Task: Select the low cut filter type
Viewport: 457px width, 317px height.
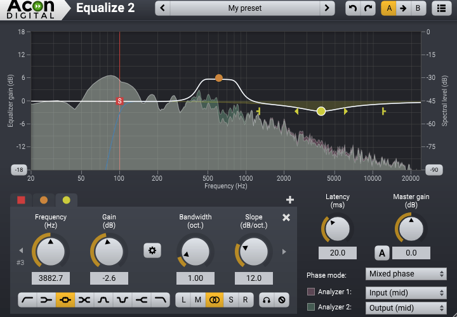Action: pyautogui.click(x=28, y=300)
